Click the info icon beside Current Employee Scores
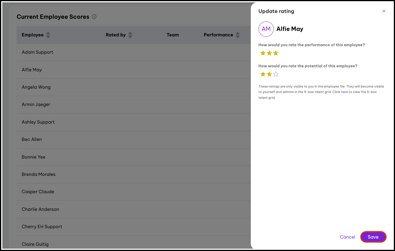 point(94,17)
